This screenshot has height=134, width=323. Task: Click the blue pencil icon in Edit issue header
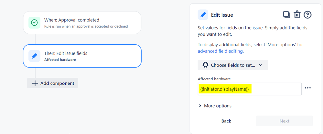click(203, 15)
